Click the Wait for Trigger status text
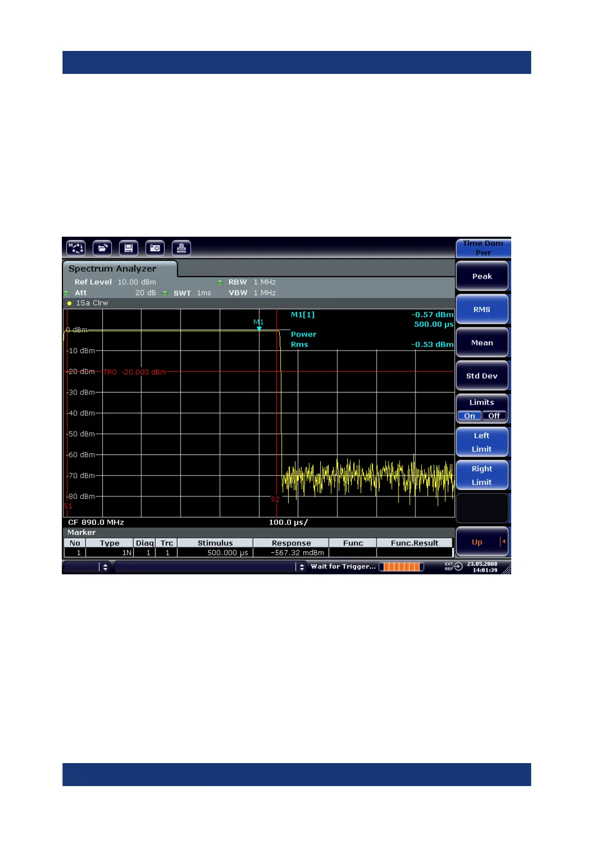 click(x=343, y=566)
